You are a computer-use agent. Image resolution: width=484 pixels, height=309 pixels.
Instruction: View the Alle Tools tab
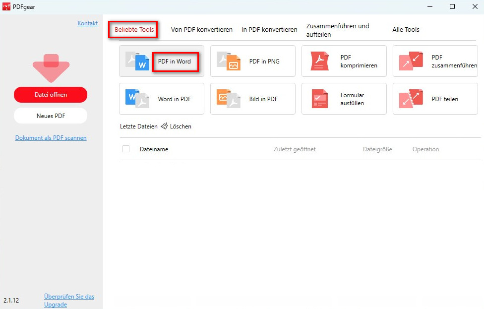(x=406, y=29)
